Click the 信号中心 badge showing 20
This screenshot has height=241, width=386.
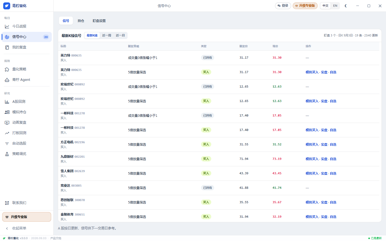coord(46,37)
